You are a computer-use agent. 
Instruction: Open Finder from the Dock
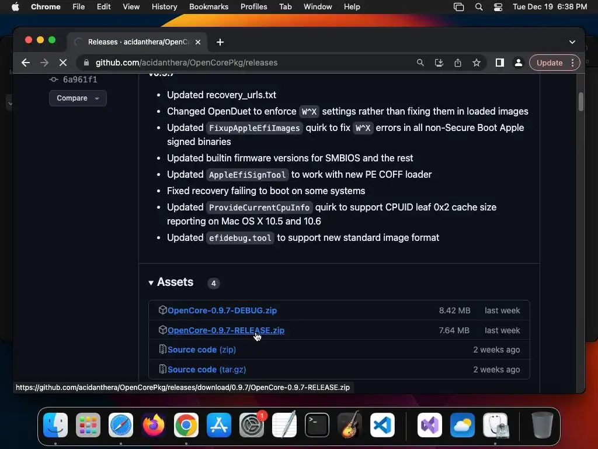[55, 425]
